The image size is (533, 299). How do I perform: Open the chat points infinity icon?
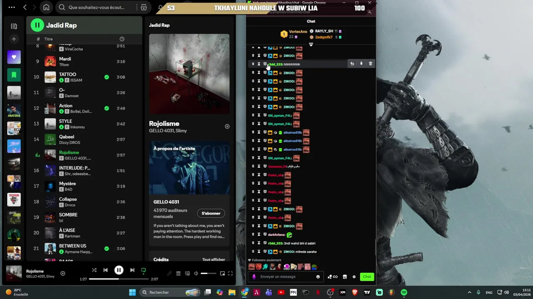click(x=333, y=277)
